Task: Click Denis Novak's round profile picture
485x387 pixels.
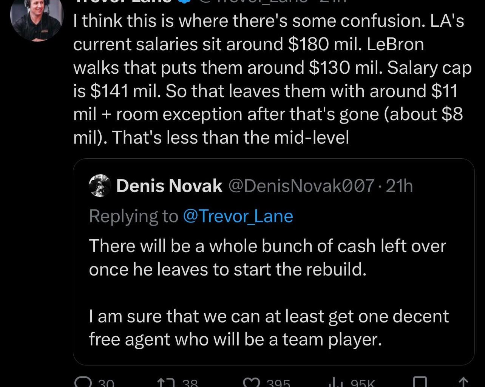Action: pos(99,186)
